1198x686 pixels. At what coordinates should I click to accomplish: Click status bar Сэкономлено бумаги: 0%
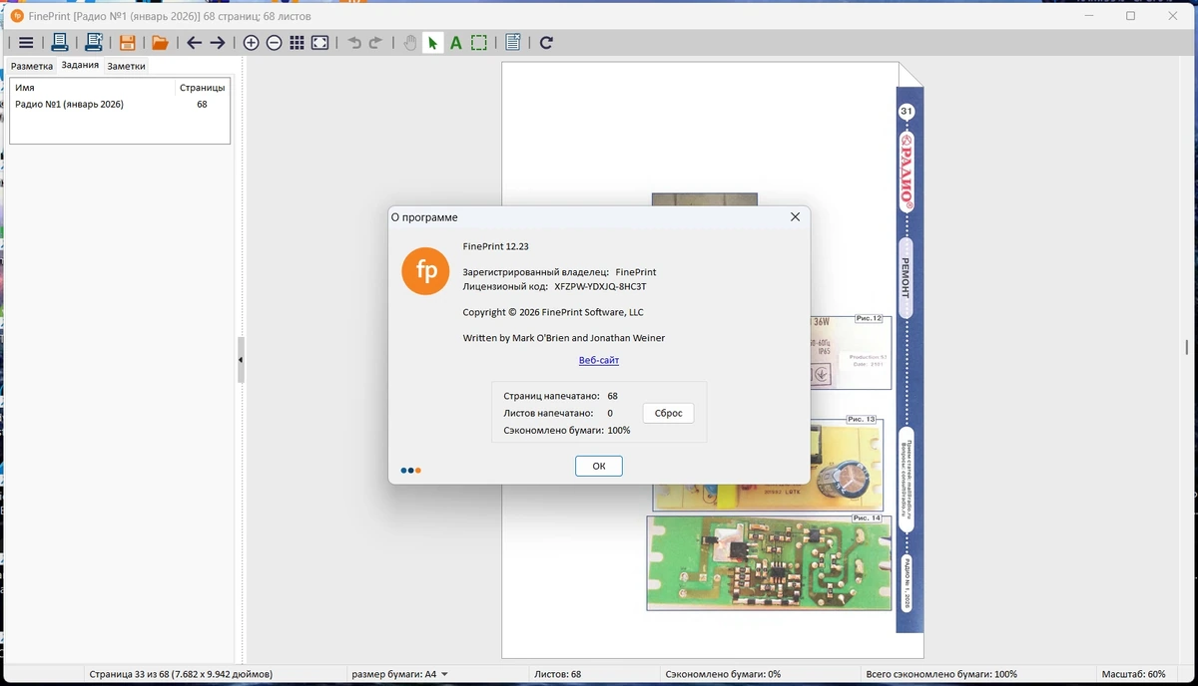(723, 674)
